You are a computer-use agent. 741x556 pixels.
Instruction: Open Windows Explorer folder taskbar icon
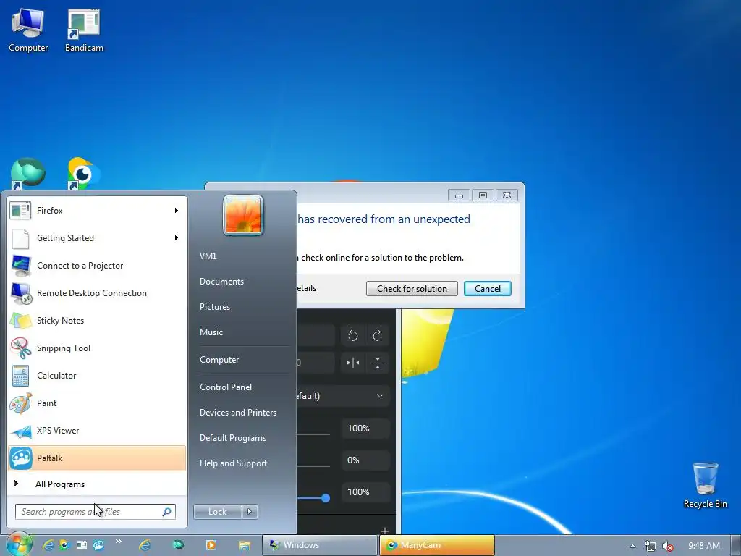tap(245, 545)
